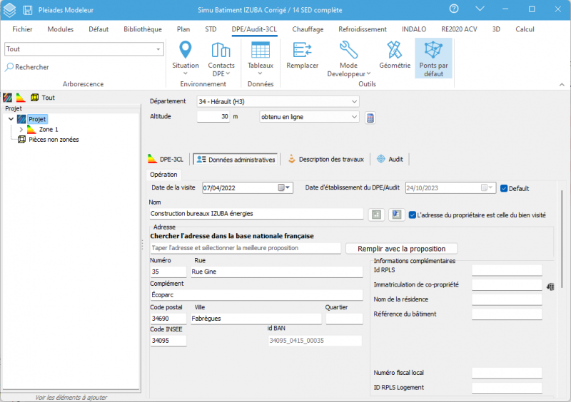571x402 pixels.
Task: Click the Rue input field
Action: click(x=277, y=272)
